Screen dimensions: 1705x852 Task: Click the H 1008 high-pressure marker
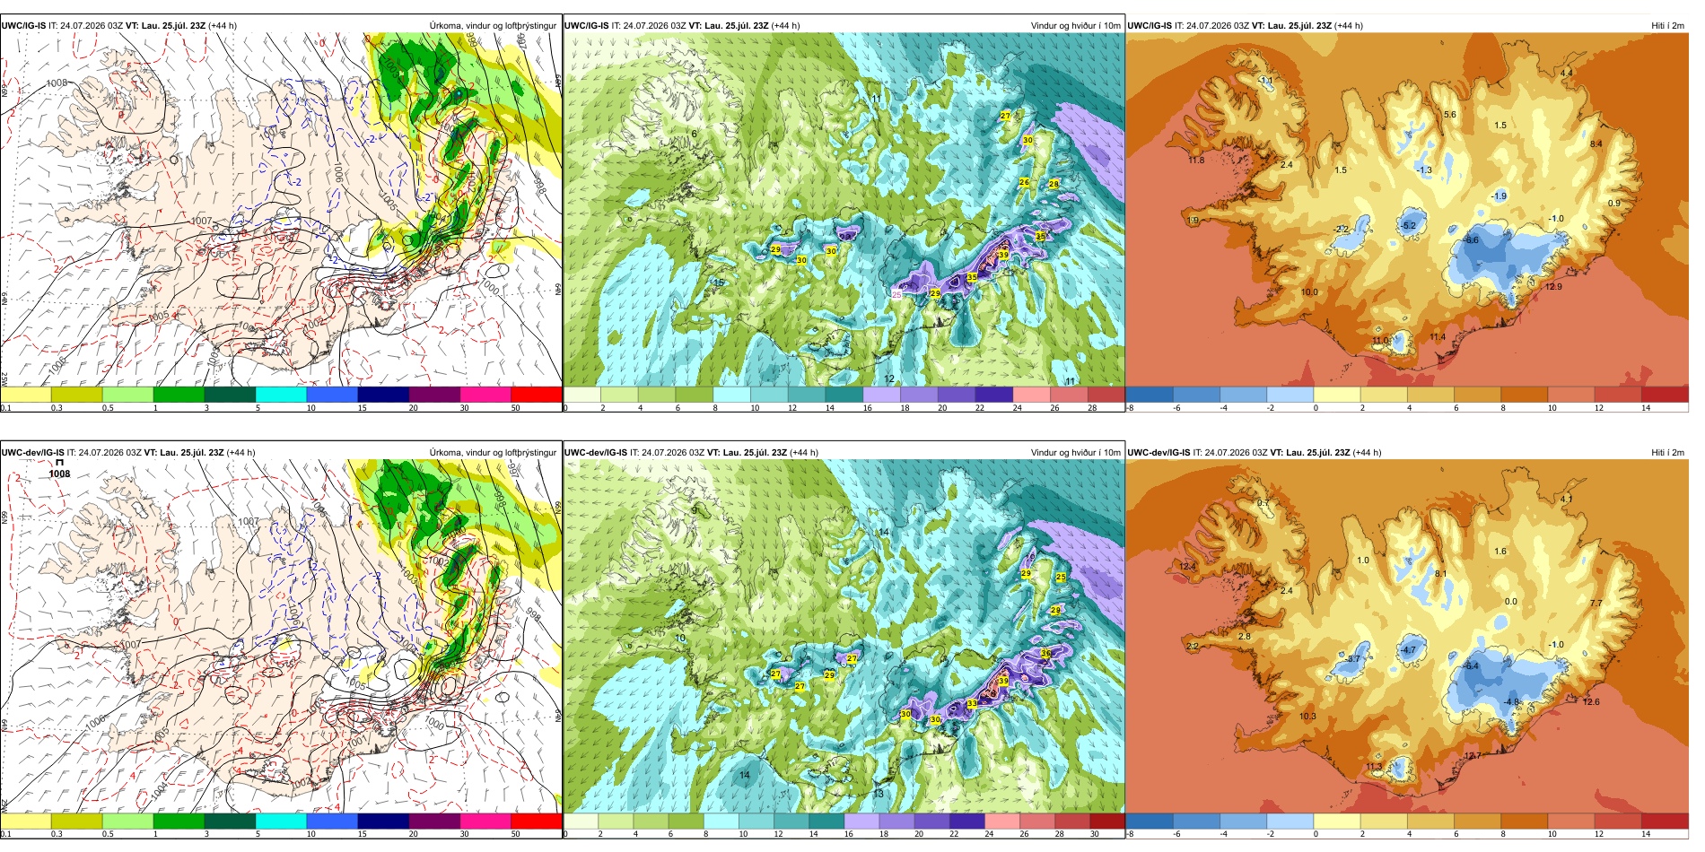pyautogui.click(x=59, y=468)
